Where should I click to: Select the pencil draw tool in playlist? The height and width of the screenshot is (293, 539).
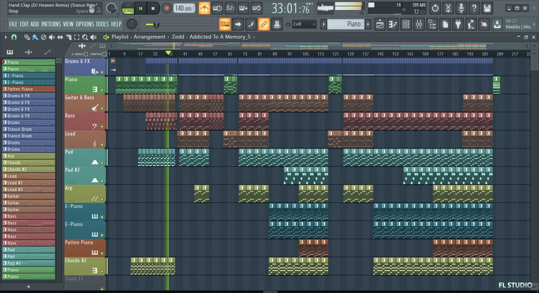click(x=27, y=37)
